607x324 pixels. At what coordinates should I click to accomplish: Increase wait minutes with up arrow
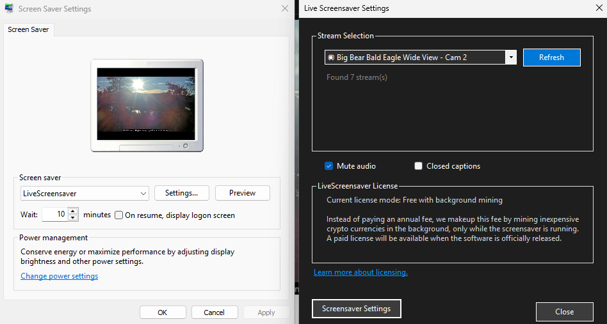tap(73, 211)
